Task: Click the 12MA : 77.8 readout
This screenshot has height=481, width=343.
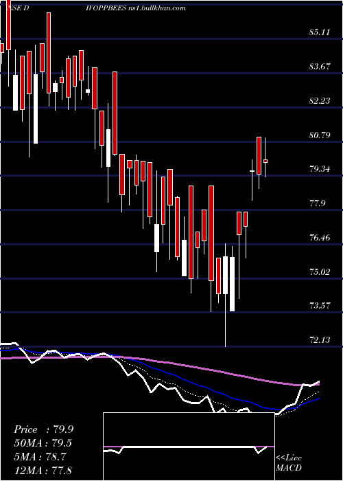Action: (x=44, y=470)
